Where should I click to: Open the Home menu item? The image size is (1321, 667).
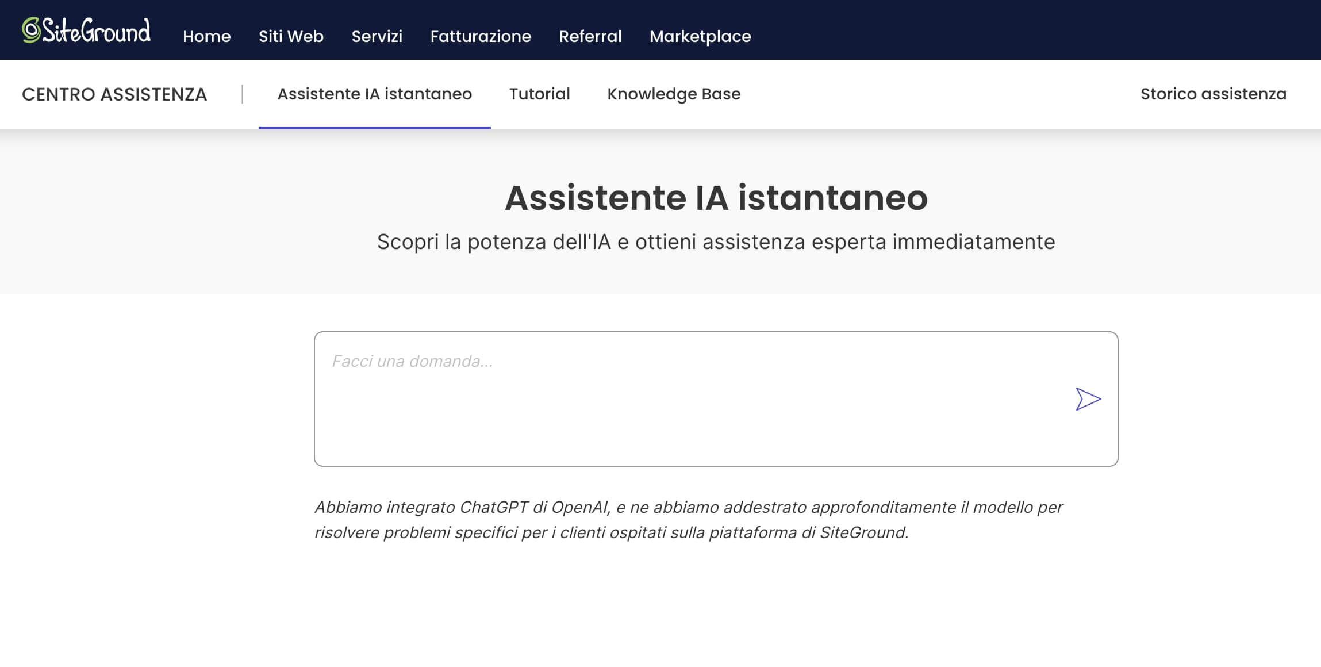[x=206, y=36]
